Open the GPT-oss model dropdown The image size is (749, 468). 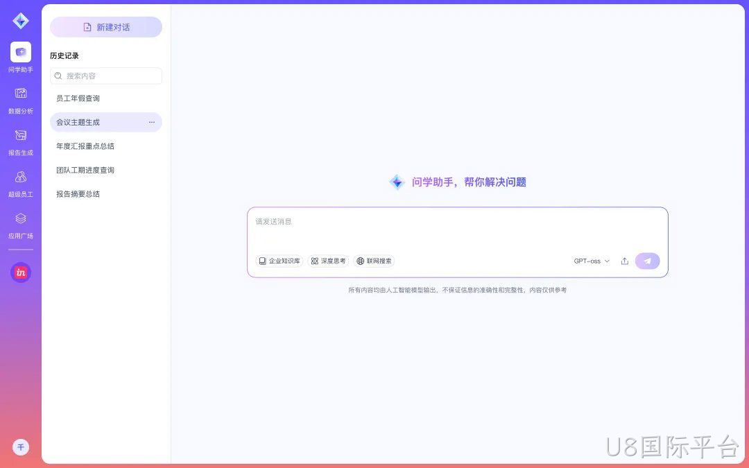point(592,261)
